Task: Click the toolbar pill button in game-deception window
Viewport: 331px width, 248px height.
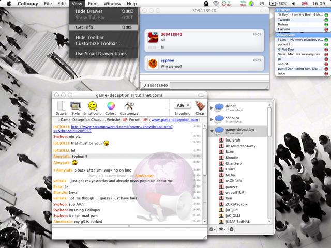Action: tap(201, 95)
